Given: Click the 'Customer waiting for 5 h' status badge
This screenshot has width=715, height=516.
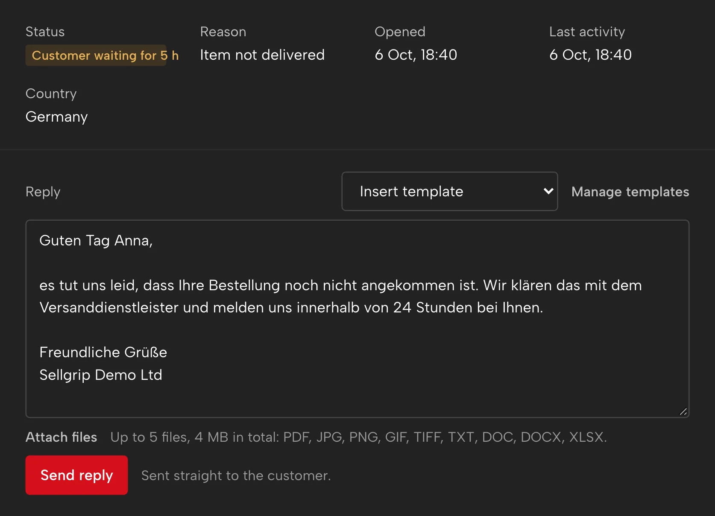Looking at the screenshot, I should 96,55.
